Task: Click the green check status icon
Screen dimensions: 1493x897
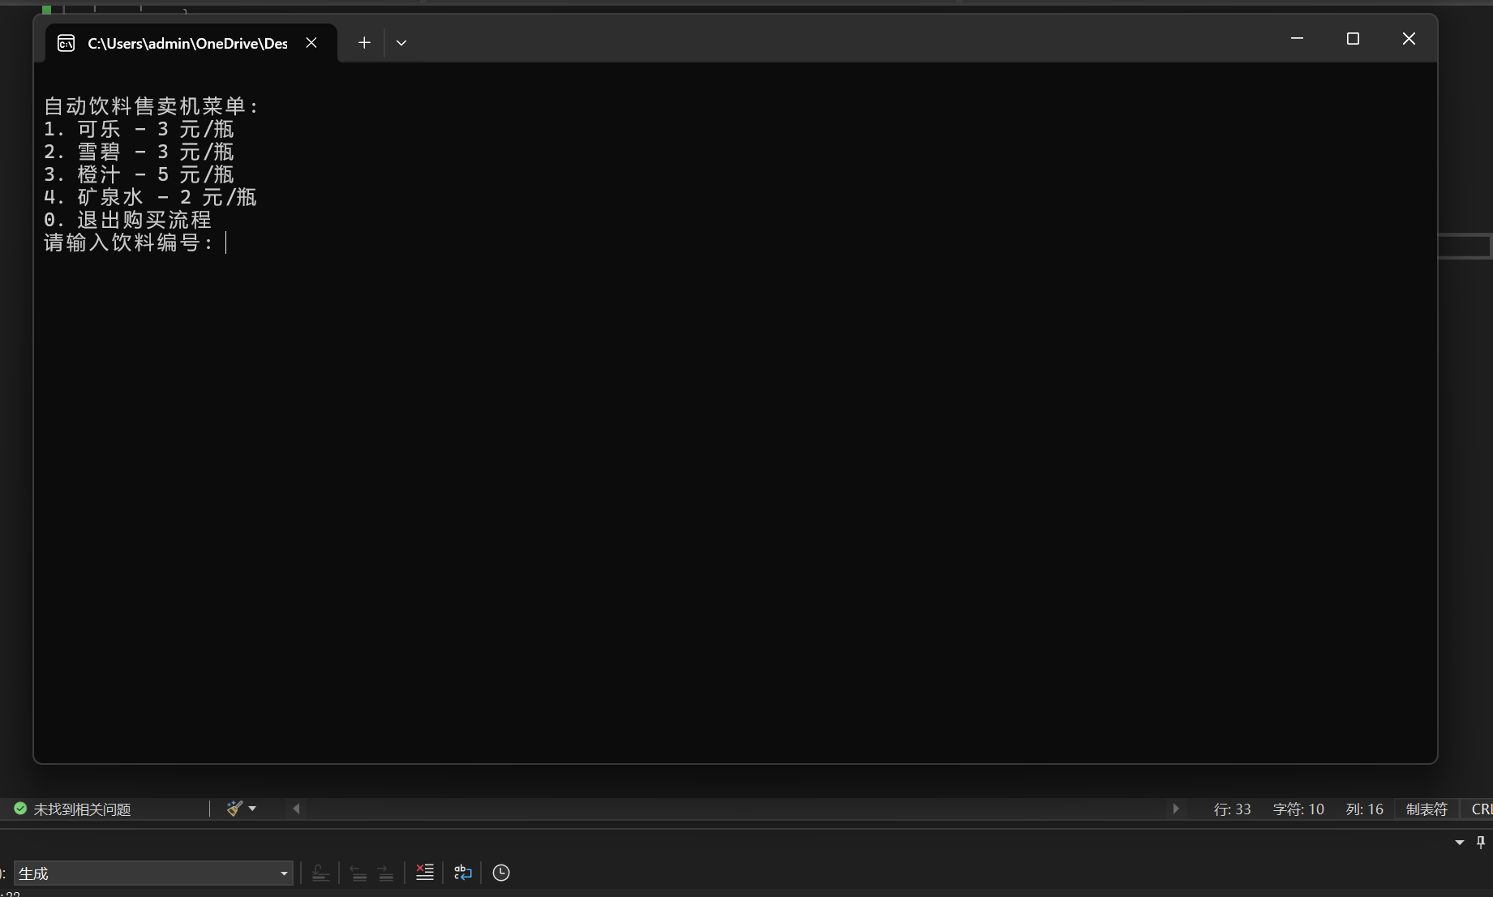Action: tap(20, 809)
